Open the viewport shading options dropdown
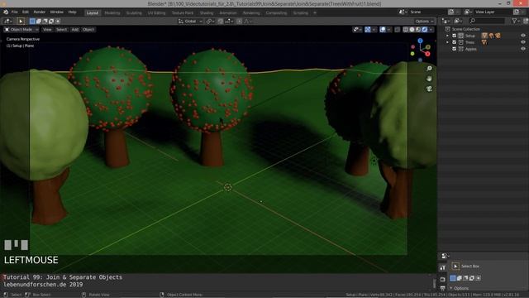Image resolution: width=529 pixels, height=298 pixels. 431,30
